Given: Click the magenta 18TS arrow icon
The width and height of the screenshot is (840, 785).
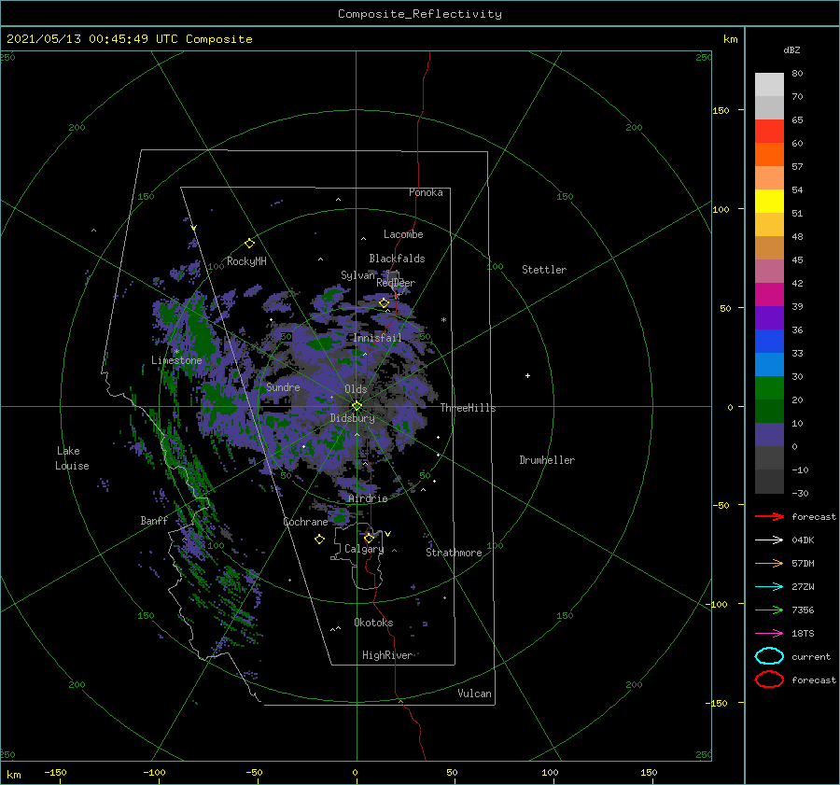Looking at the screenshot, I should coord(769,634).
